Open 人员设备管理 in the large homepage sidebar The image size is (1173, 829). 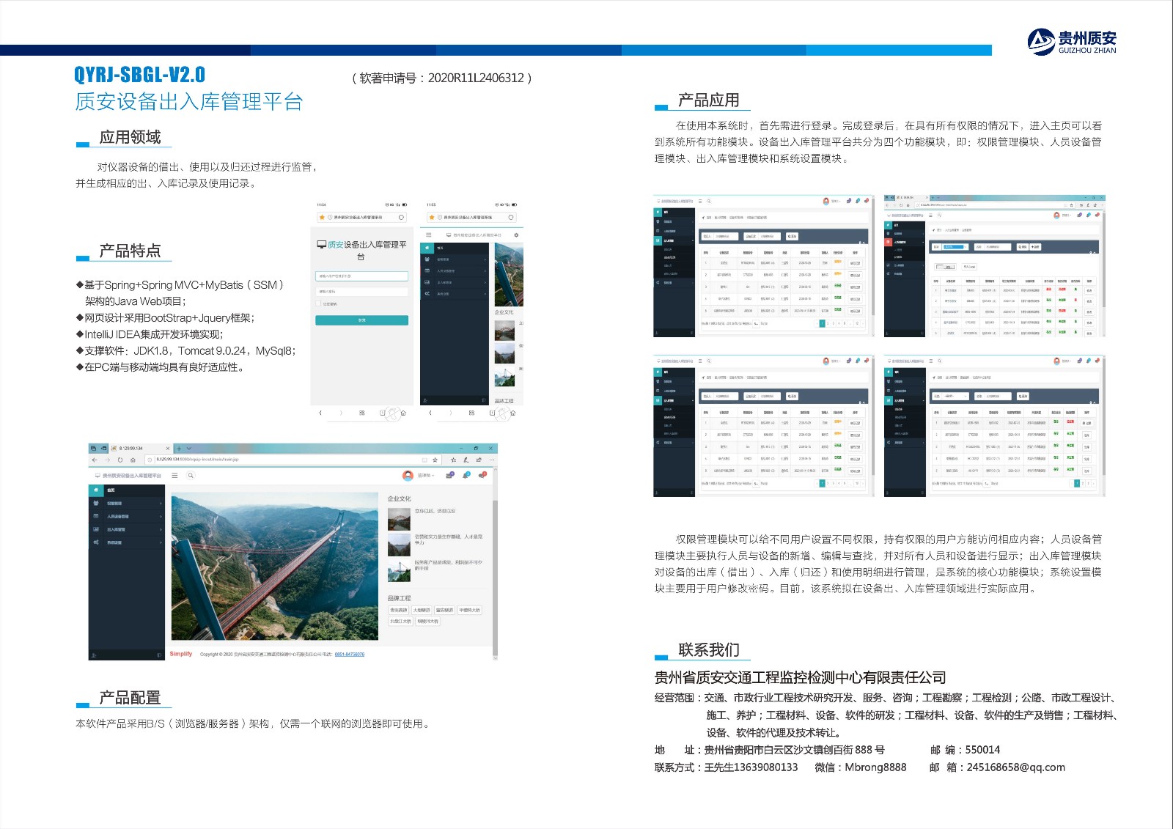(x=126, y=517)
